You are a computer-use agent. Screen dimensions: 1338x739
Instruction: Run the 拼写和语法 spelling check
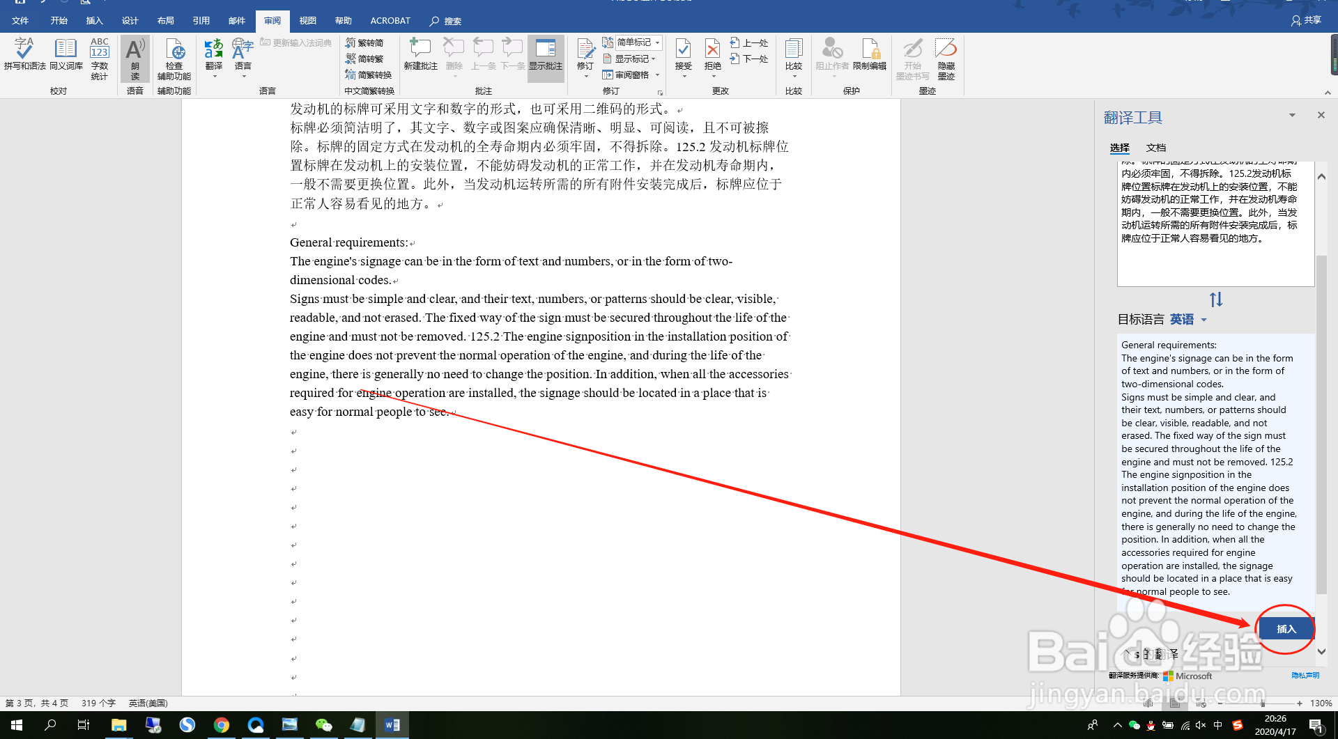(25, 54)
